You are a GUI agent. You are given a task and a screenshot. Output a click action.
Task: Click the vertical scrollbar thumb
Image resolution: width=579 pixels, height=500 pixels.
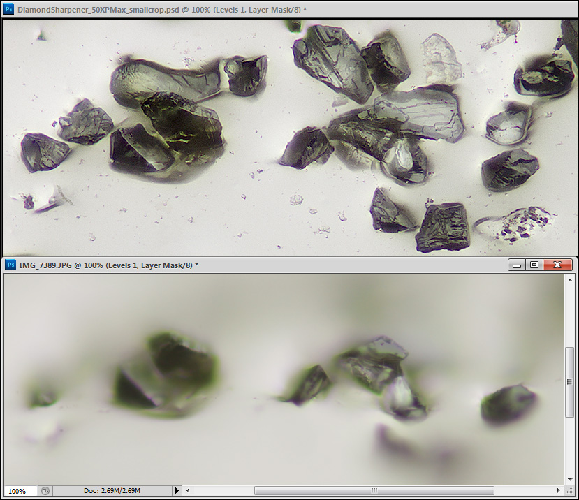pyautogui.click(x=570, y=382)
